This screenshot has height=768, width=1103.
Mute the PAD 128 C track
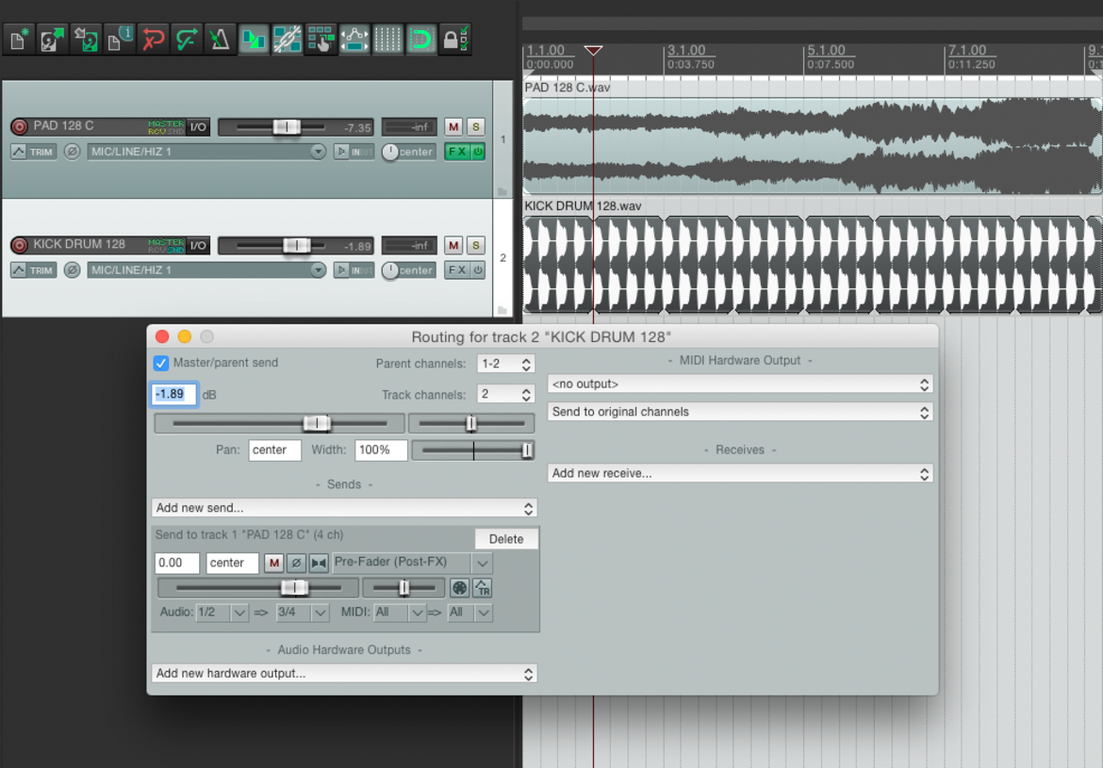(x=453, y=127)
